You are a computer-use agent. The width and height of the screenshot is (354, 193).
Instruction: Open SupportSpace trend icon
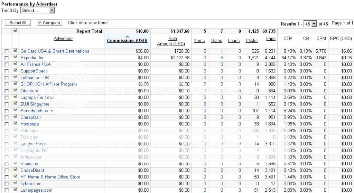tap(15, 70)
